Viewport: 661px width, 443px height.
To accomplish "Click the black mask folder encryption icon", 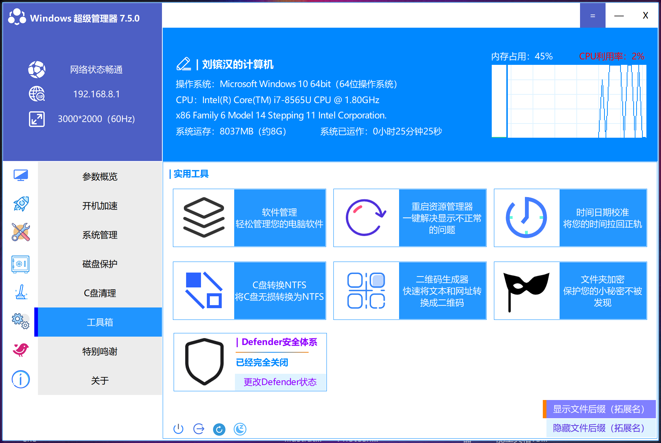I will pyautogui.click(x=526, y=292).
